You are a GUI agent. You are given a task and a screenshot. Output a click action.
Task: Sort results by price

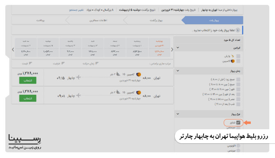(27, 63)
